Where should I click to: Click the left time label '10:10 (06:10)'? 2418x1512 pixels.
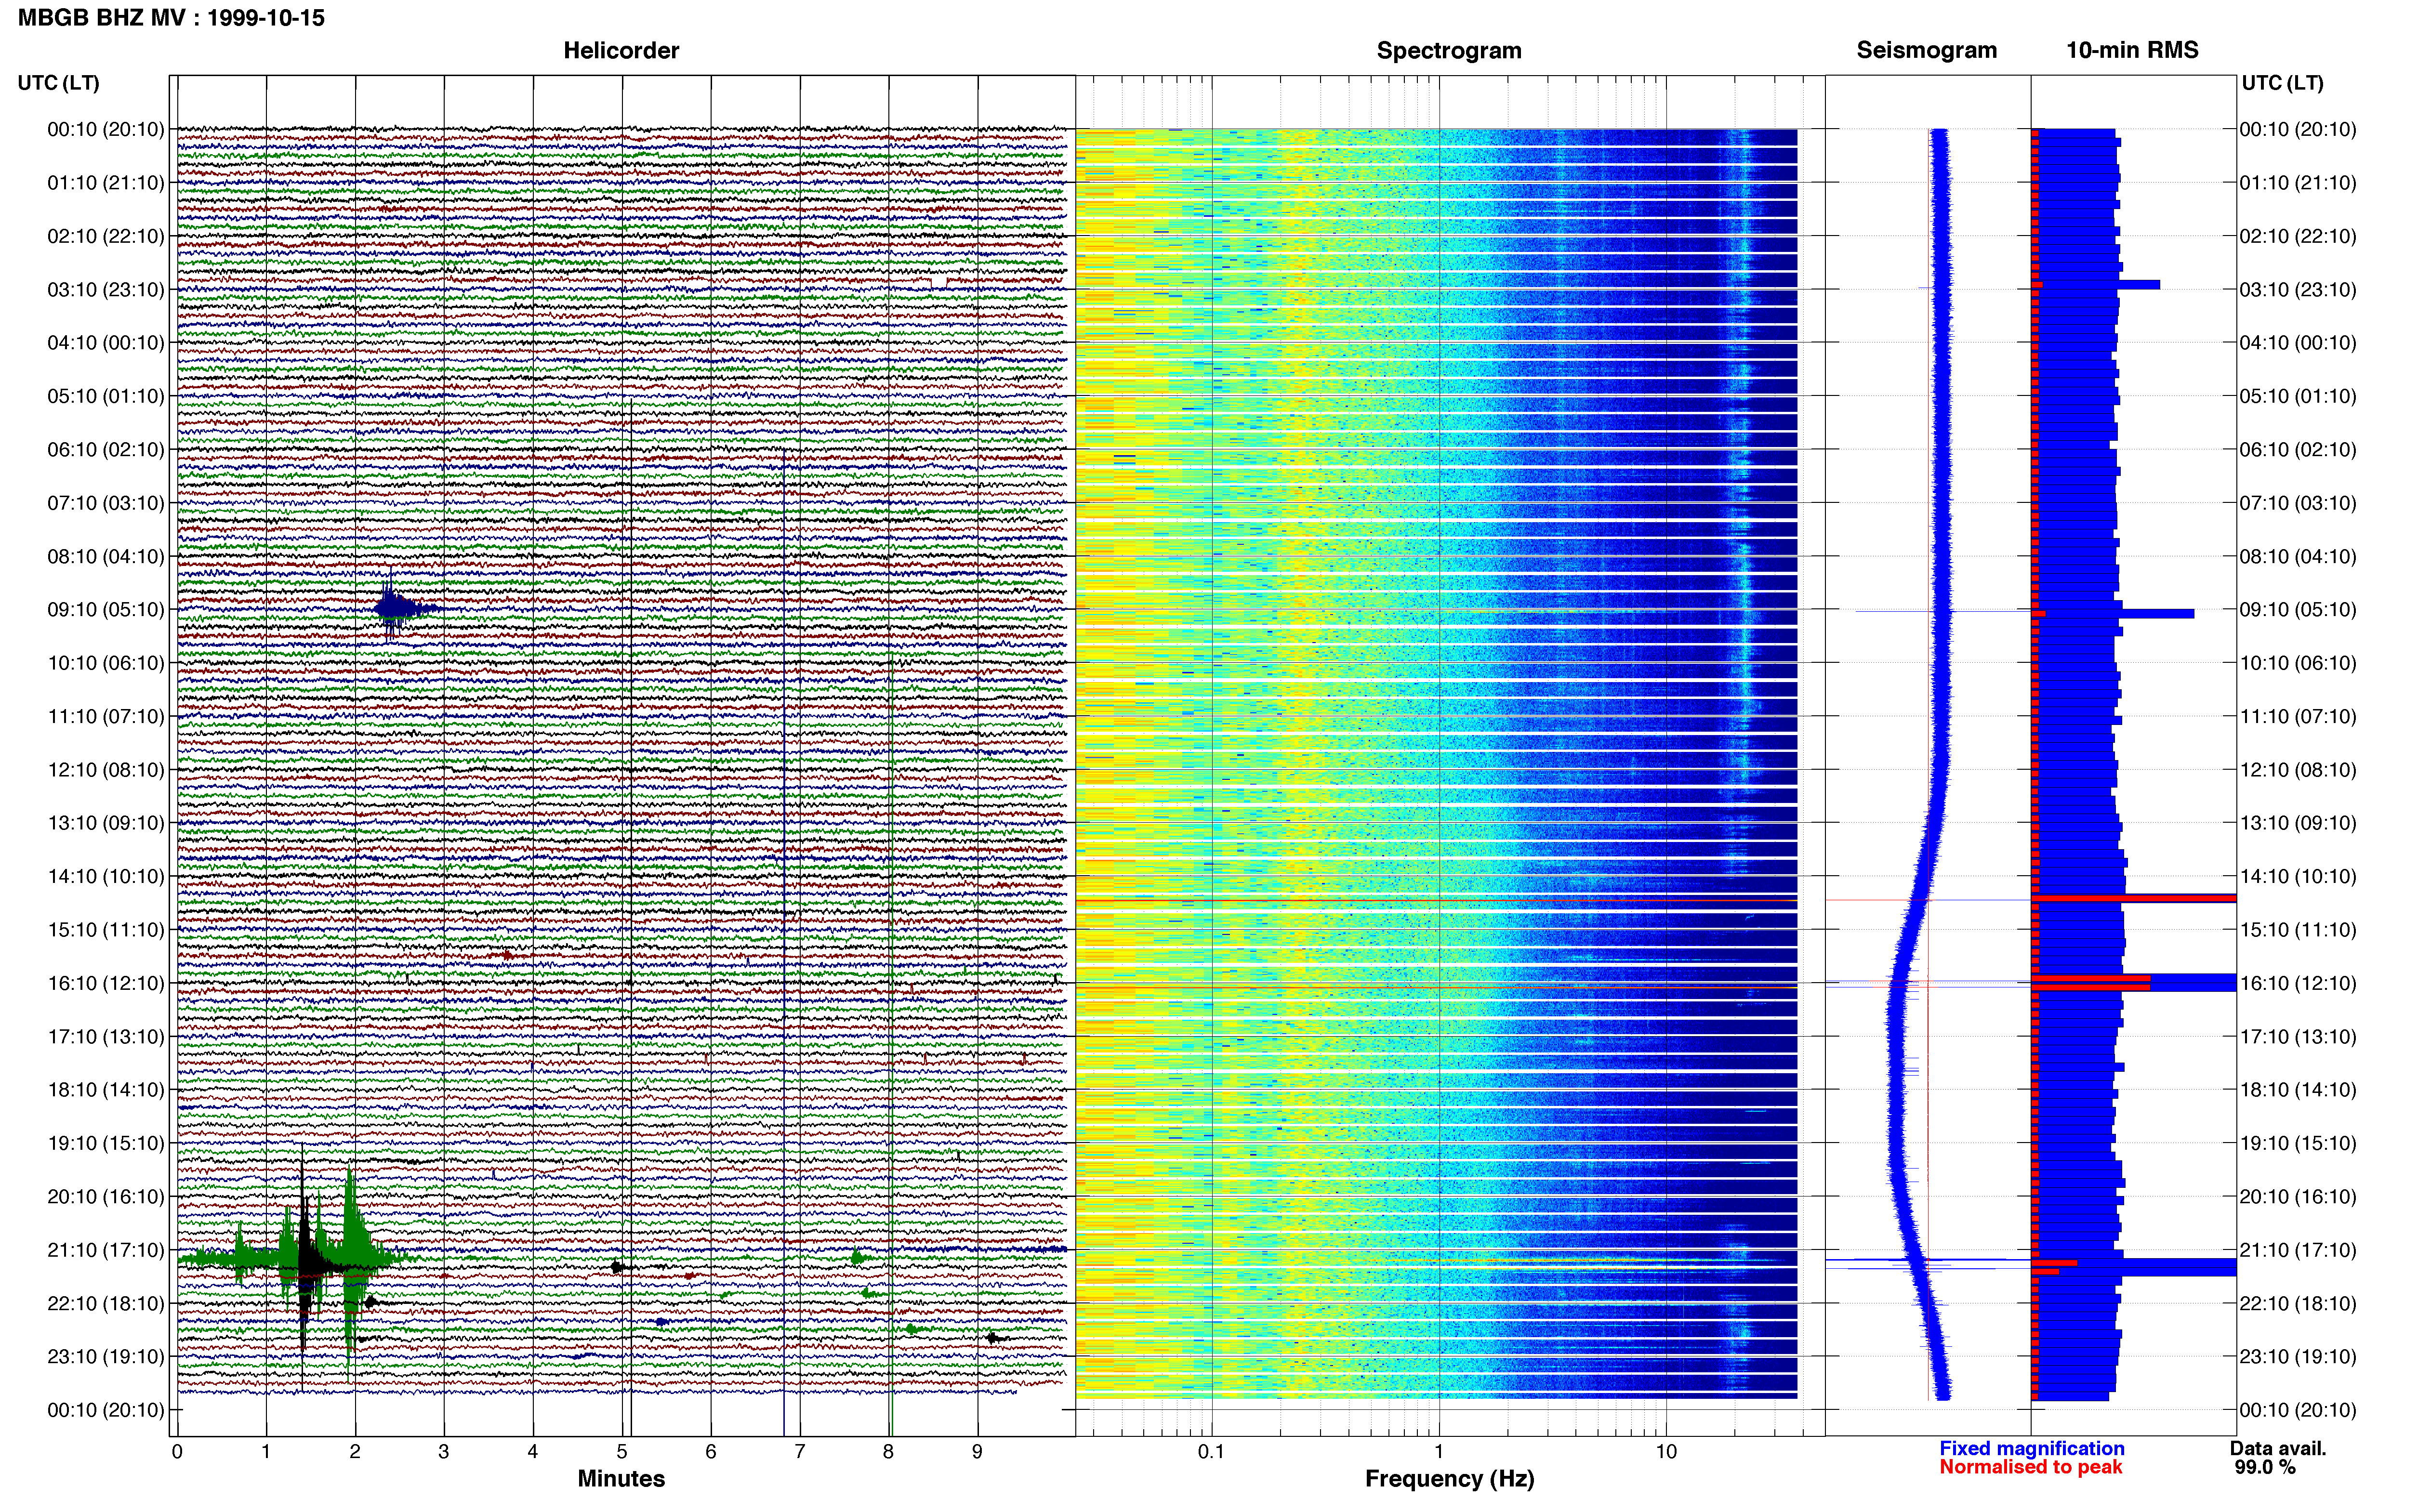105,663
